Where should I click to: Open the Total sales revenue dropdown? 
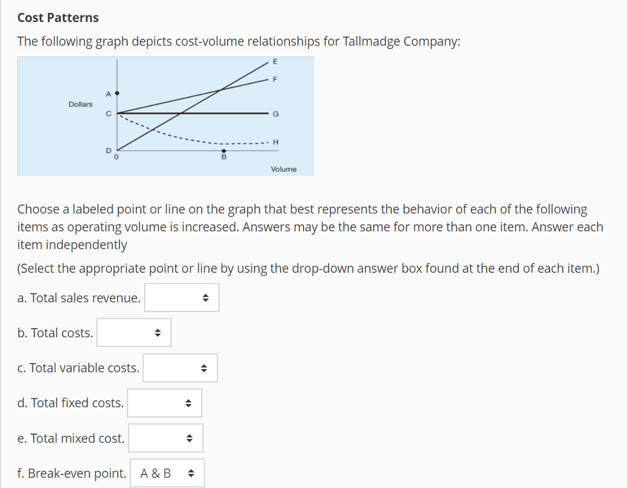tap(182, 297)
